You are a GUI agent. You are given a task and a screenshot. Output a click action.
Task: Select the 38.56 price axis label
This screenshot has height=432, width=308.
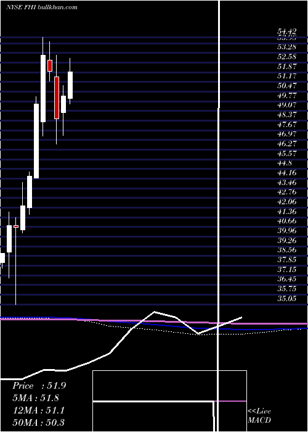pyautogui.click(x=287, y=250)
